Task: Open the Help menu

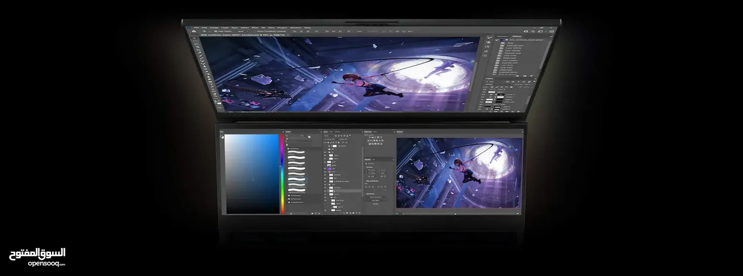Action: (x=307, y=28)
